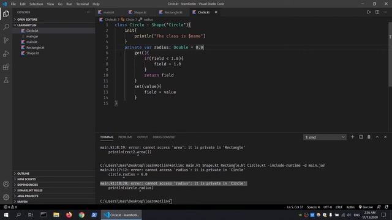The width and height of the screenshot is (392, 220).
Task: Select main.jar in Explorer tree
Action: (x=54, y=36)
